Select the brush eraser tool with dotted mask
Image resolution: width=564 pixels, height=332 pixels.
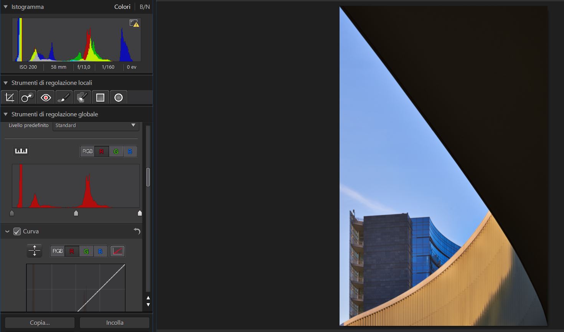pyautogui.click(x=82, y=97)
